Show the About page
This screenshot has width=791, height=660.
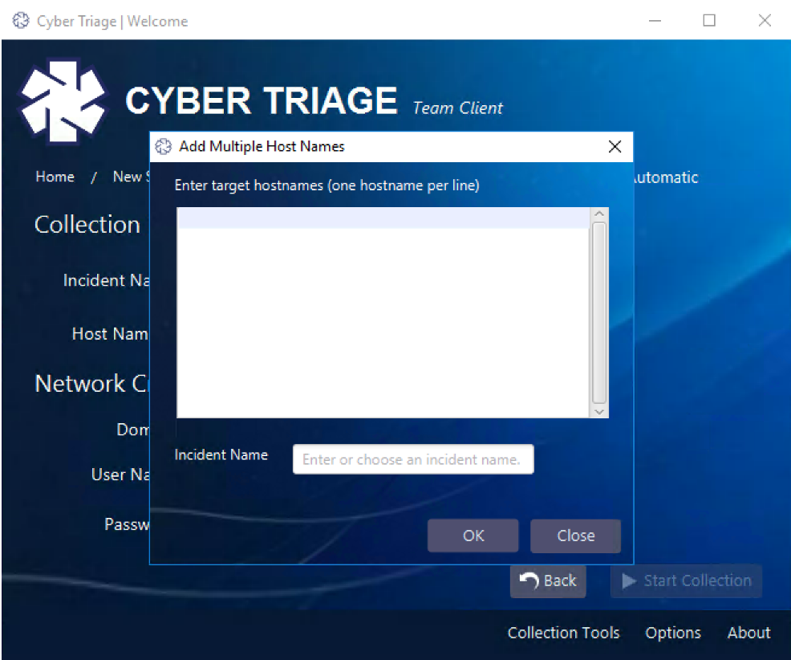pyautogui.click(x=748, y=633)
